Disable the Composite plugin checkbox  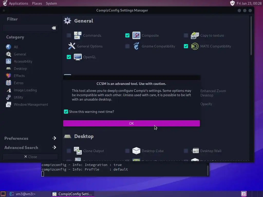127,35
